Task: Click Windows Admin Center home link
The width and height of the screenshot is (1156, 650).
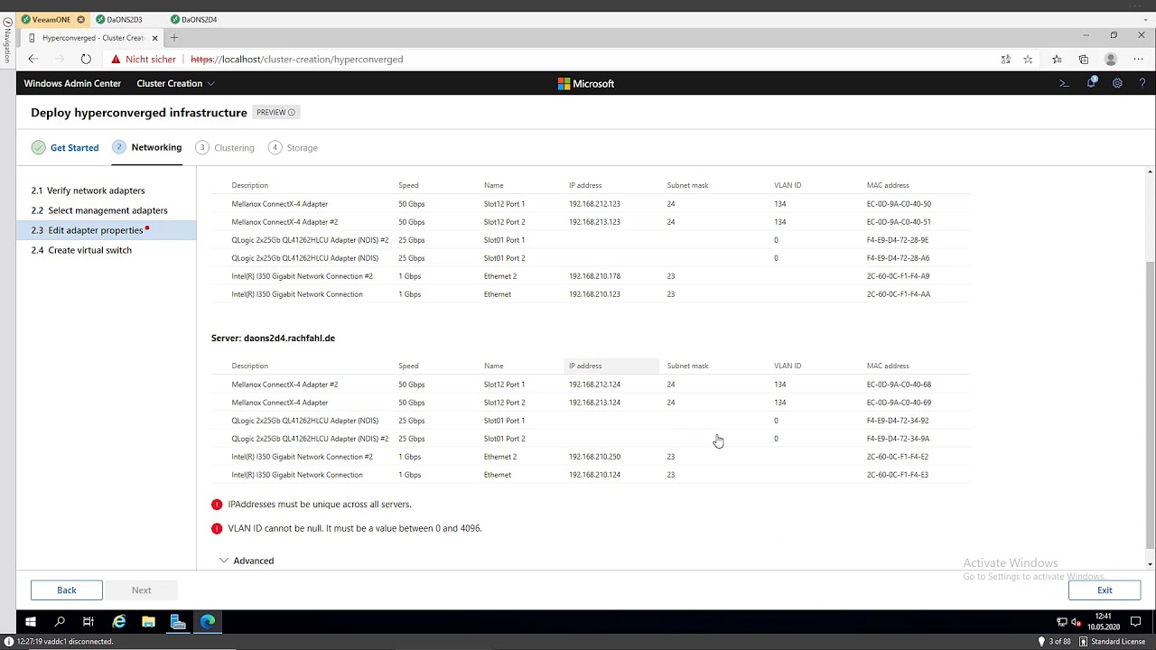Action: click(x=72, y=83)
